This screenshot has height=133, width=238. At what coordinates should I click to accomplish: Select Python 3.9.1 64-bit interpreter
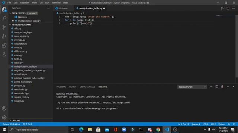11,124
